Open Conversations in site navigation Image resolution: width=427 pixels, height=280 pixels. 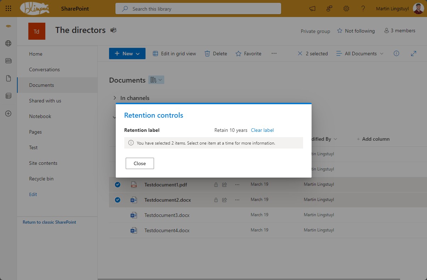pyautogui.click(x=44, y=69)
